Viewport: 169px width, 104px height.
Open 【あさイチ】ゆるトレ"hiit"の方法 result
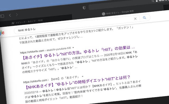click(x=79, y=53)
